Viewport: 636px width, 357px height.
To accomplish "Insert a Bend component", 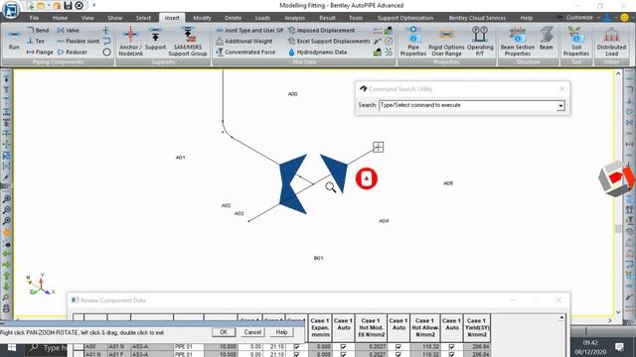I will [38, 31].
